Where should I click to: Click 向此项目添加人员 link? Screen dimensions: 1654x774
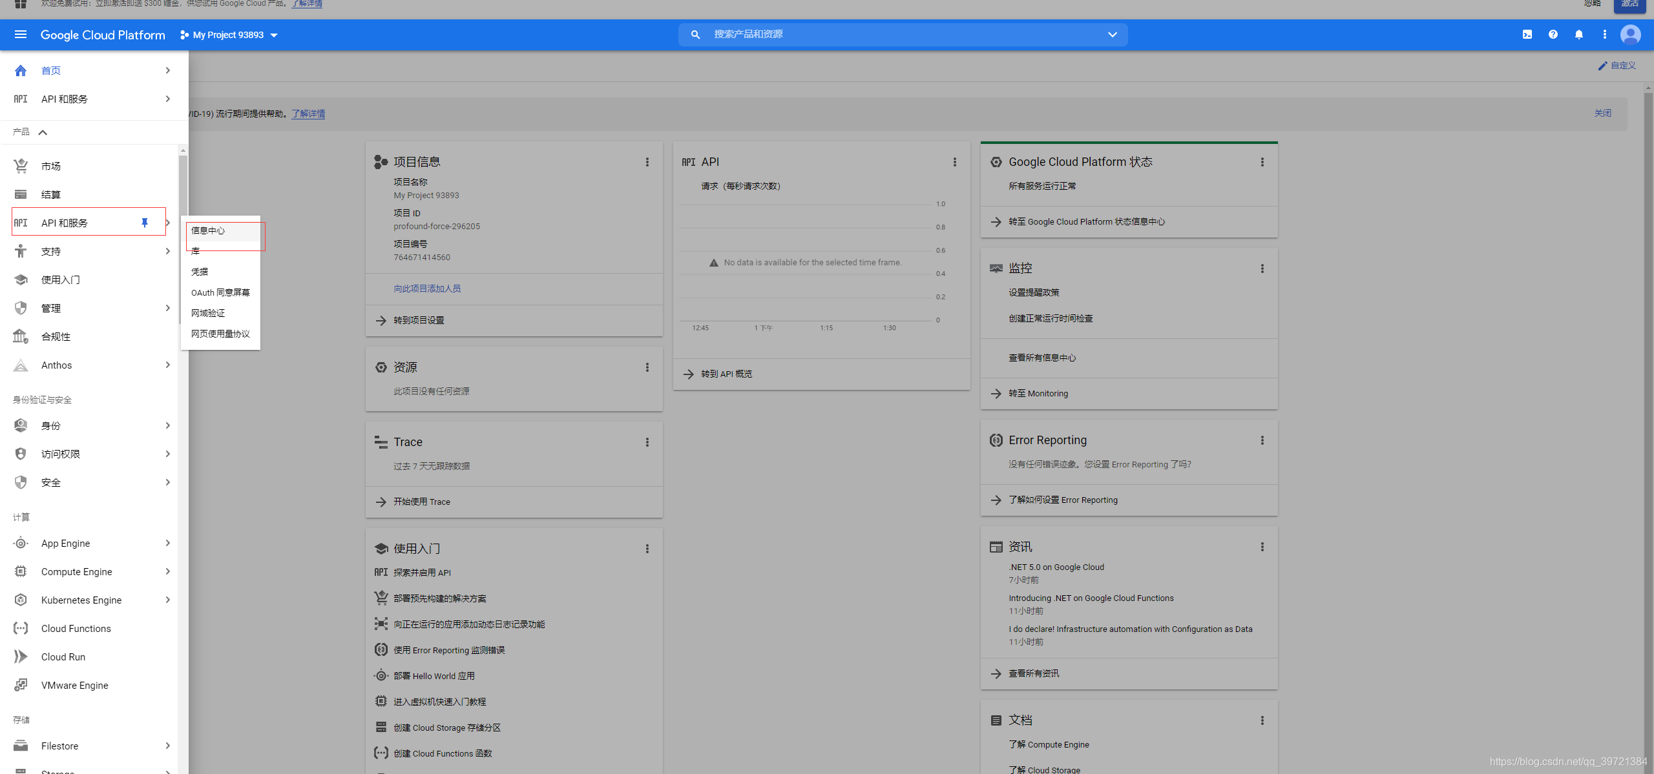click(427, 289)
